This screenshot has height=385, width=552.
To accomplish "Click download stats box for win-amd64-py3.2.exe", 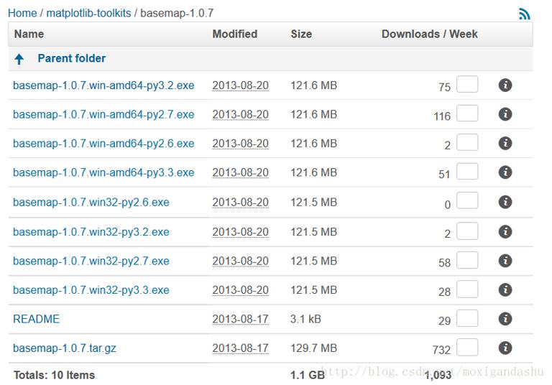I will click(x=467, y=84).
